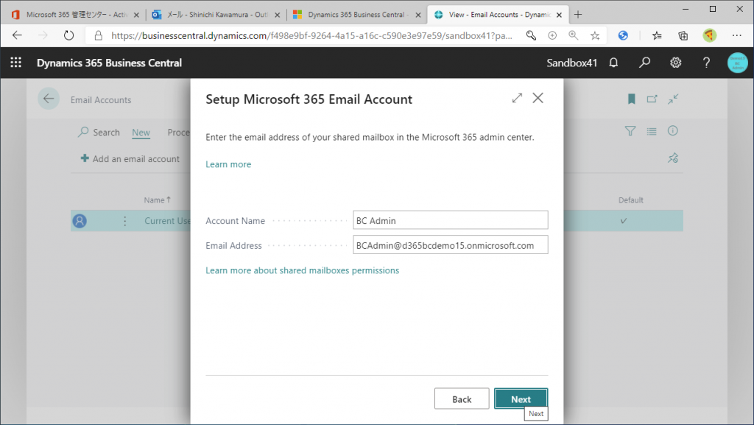This screenshot has height=425, width=754.
Task: Click the browser back arrow
Action: (18, 35)
